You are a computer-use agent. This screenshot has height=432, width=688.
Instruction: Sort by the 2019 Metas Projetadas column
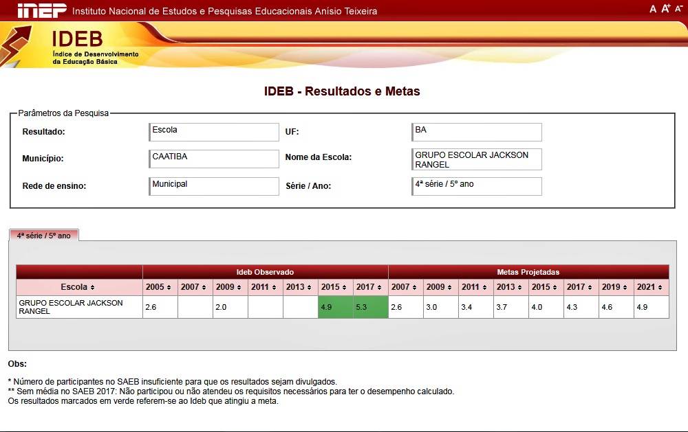click(x=616, y=287)
